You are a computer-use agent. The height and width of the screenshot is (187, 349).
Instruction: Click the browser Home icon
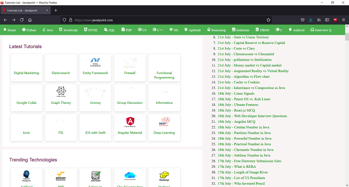click(30, 20)
